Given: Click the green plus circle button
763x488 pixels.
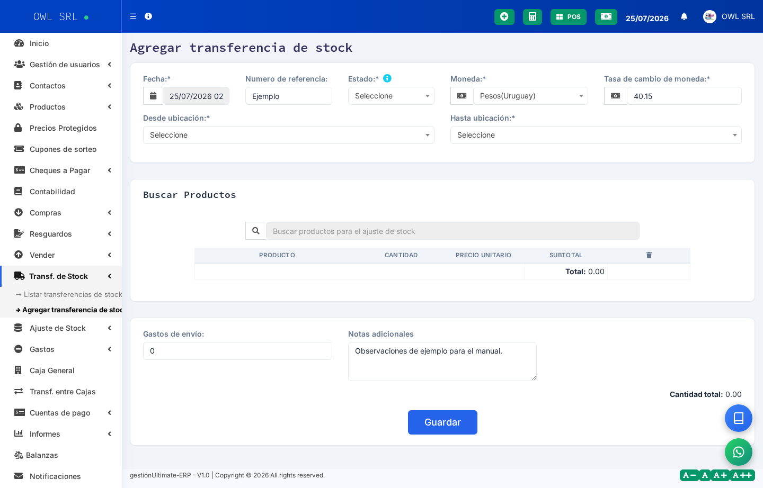Looking at the screenshot, I should (x=504, y=17).
